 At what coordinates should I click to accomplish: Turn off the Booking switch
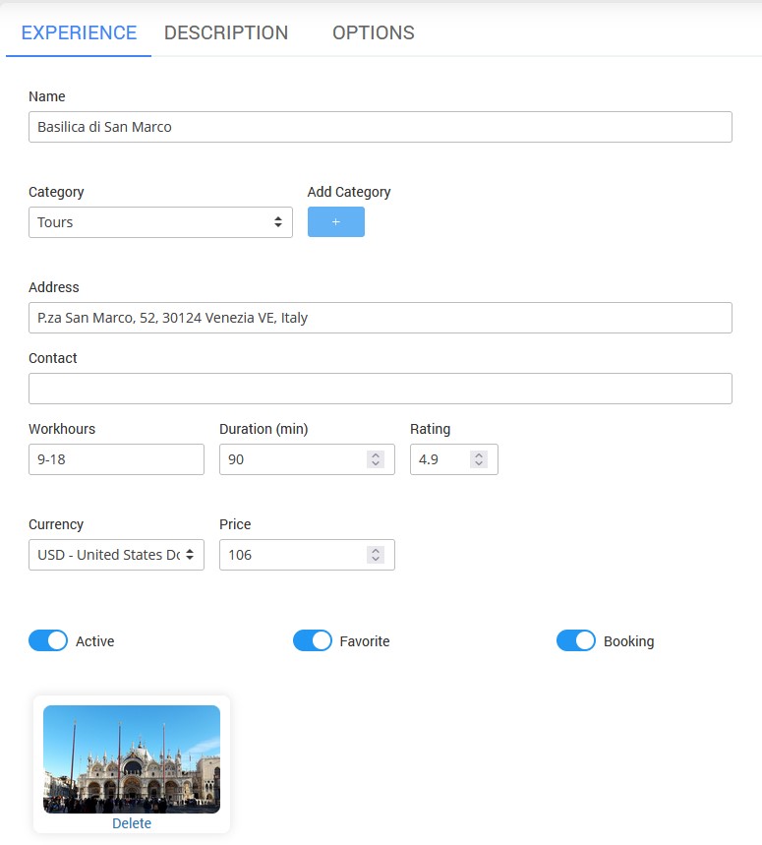[576, 641]
